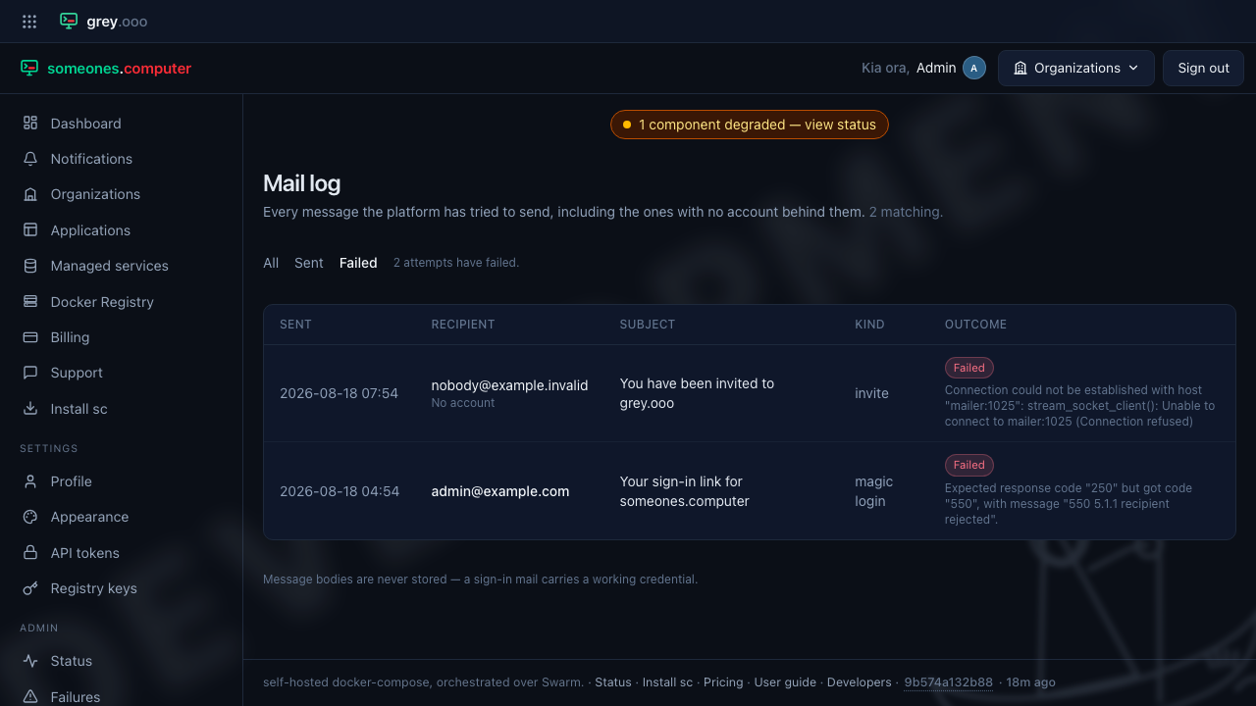Open the app launcher grid icon
The height and width of the screenshot is (706, 1256).
coord(29,21)
